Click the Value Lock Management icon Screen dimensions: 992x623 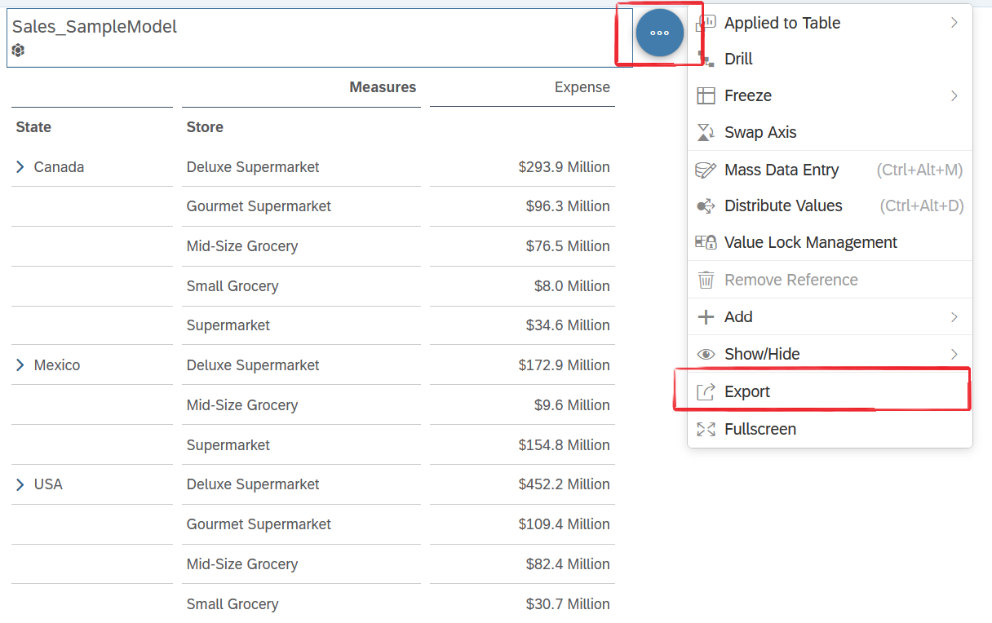(706, 242)
